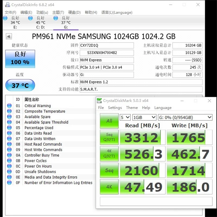Open the 功能(u) menu in CrystalDiskInfo

coord(42,12)
